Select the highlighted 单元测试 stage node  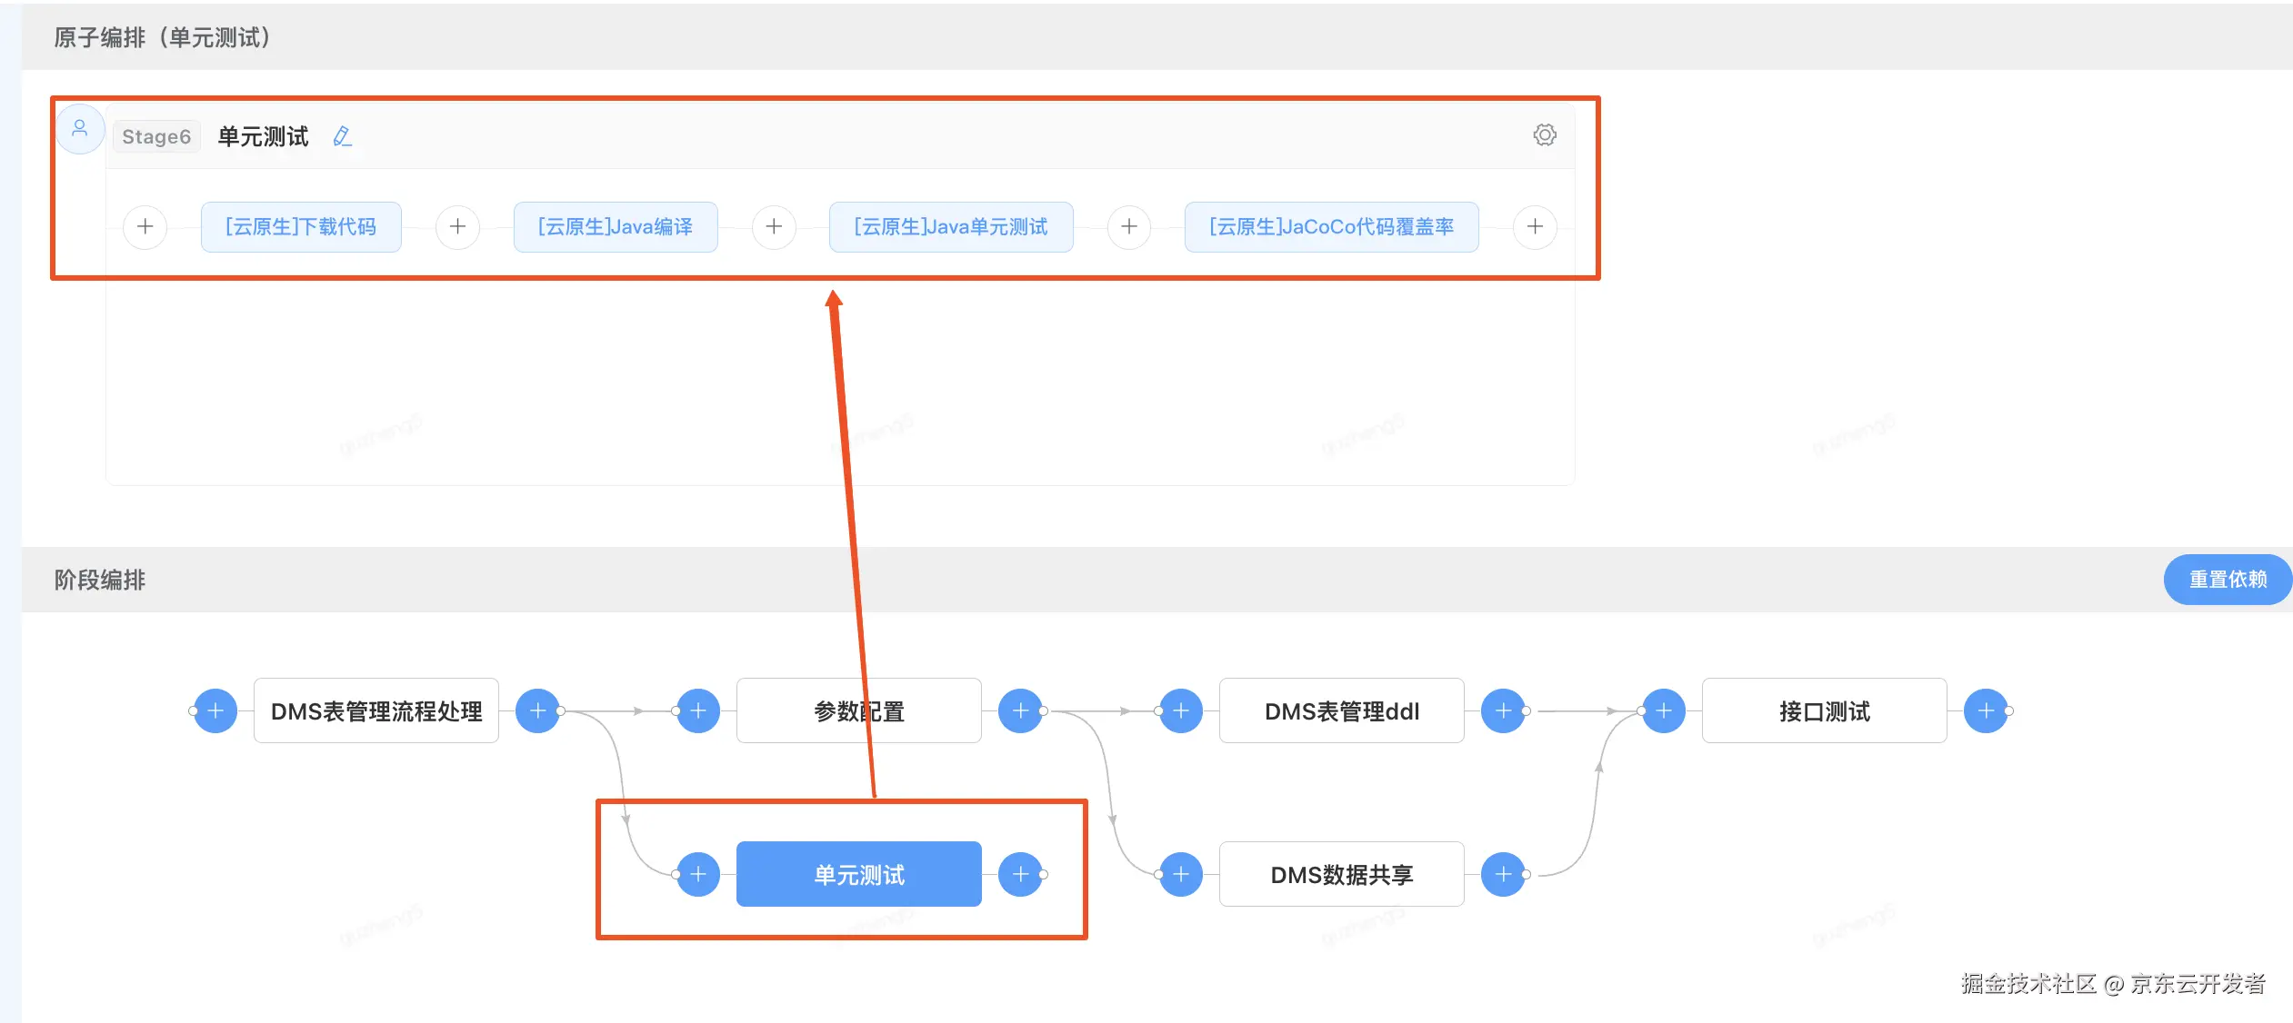click(x=858, y=874)
